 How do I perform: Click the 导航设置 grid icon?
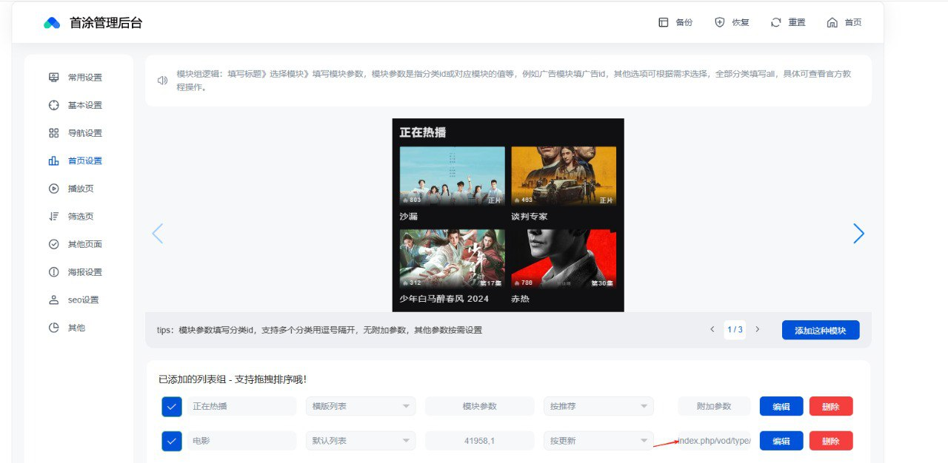[53, 133]
